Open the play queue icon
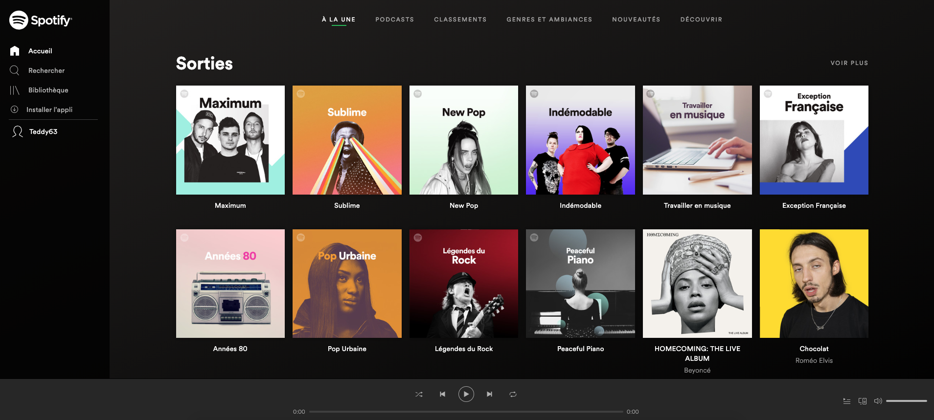The height and width of the screenshot is (420, 934). click(847, 401)
